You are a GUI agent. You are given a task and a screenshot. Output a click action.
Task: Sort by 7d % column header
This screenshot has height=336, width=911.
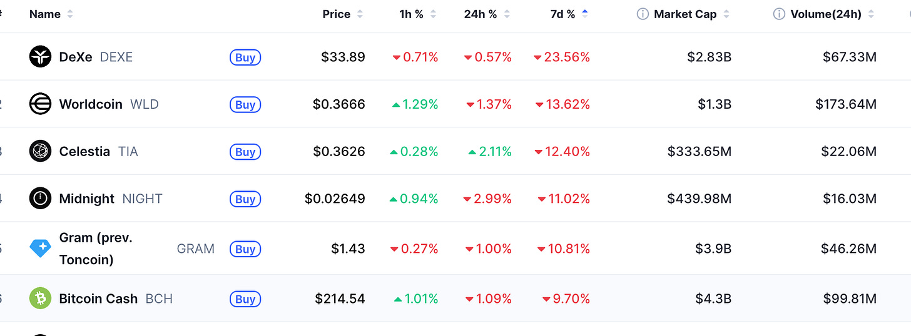coord(569,14)
